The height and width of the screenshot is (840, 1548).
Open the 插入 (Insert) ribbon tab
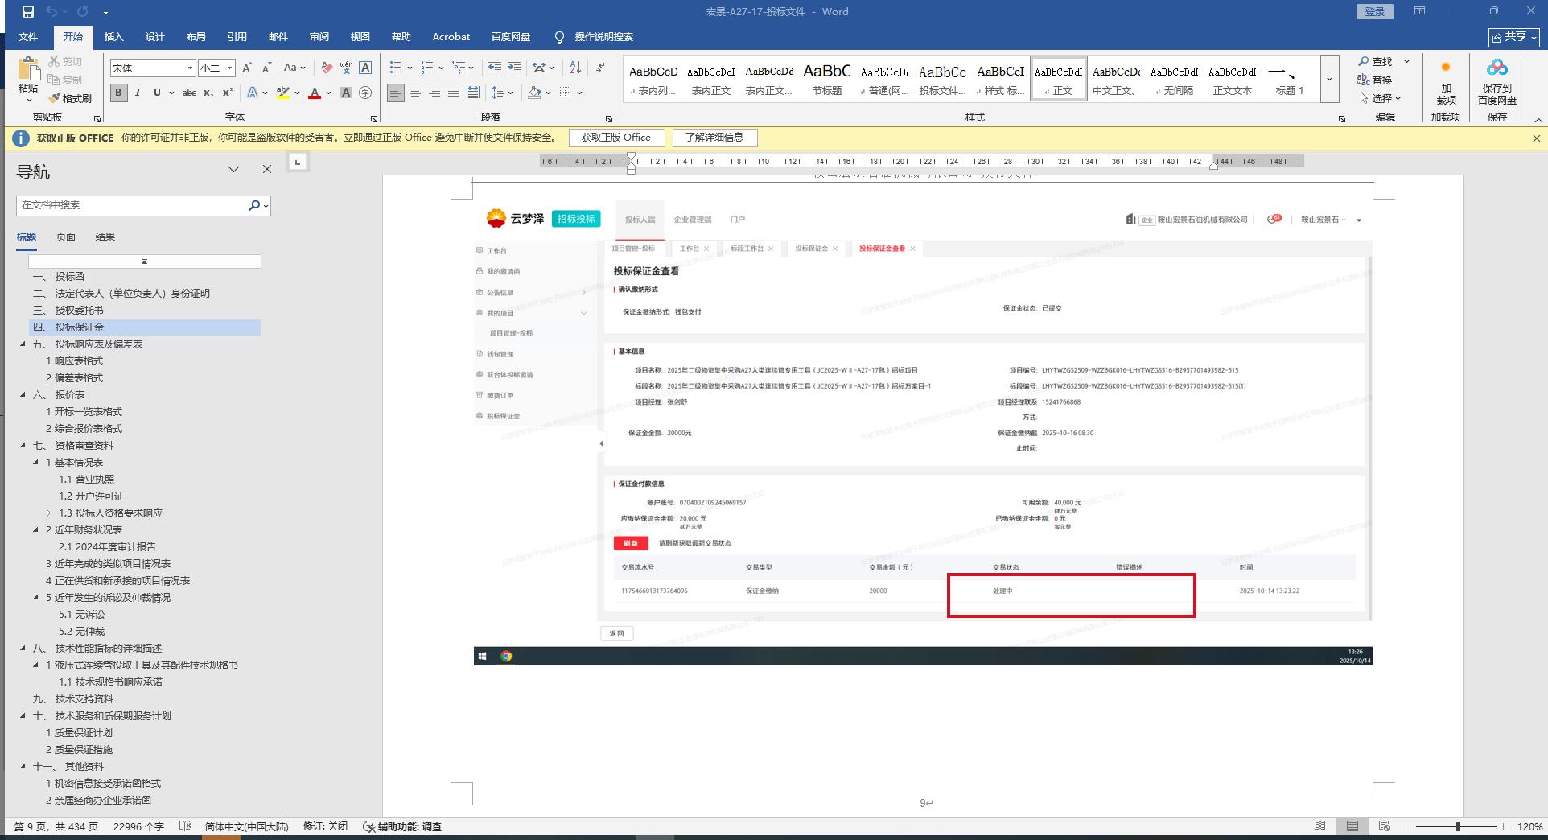[x=113, y=37]
